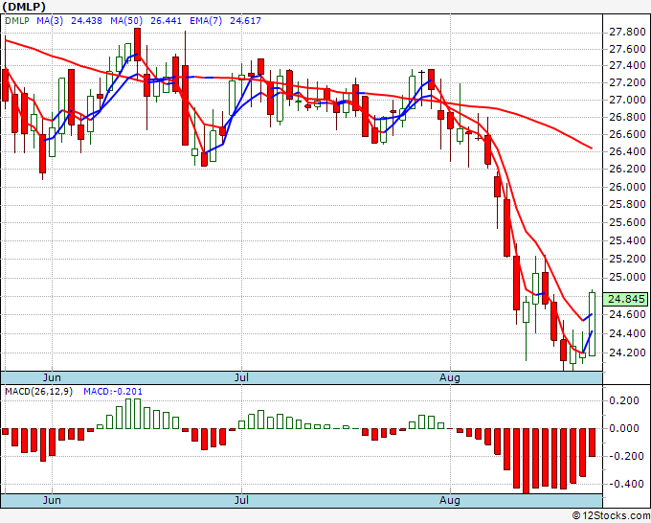Image resolution: width=651 pixels, height=523 pixels.
Task: Click the MACD:-0.201 value label
Action: pyautogui.click(x=113, y=392)
